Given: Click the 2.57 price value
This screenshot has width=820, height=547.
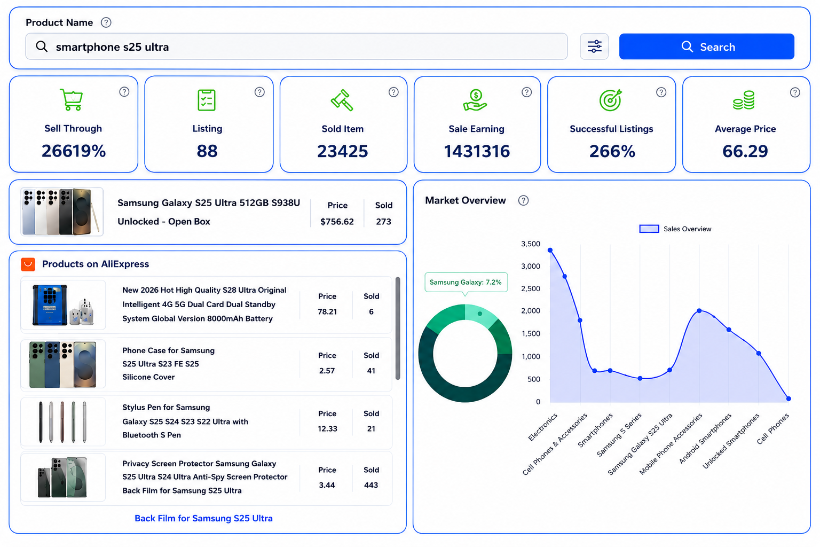Looking at the screenshot, I should (327, 371).
